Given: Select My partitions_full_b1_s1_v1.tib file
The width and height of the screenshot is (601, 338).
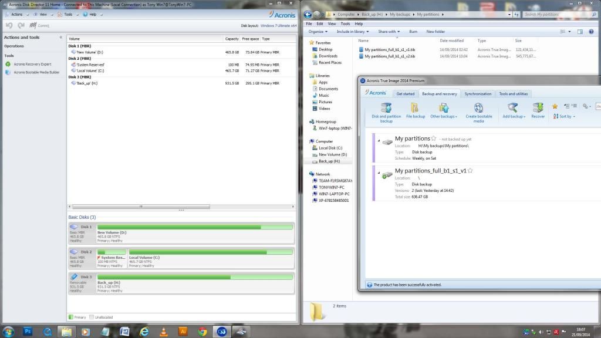Looking at the screenshot, I should [390, 49].
